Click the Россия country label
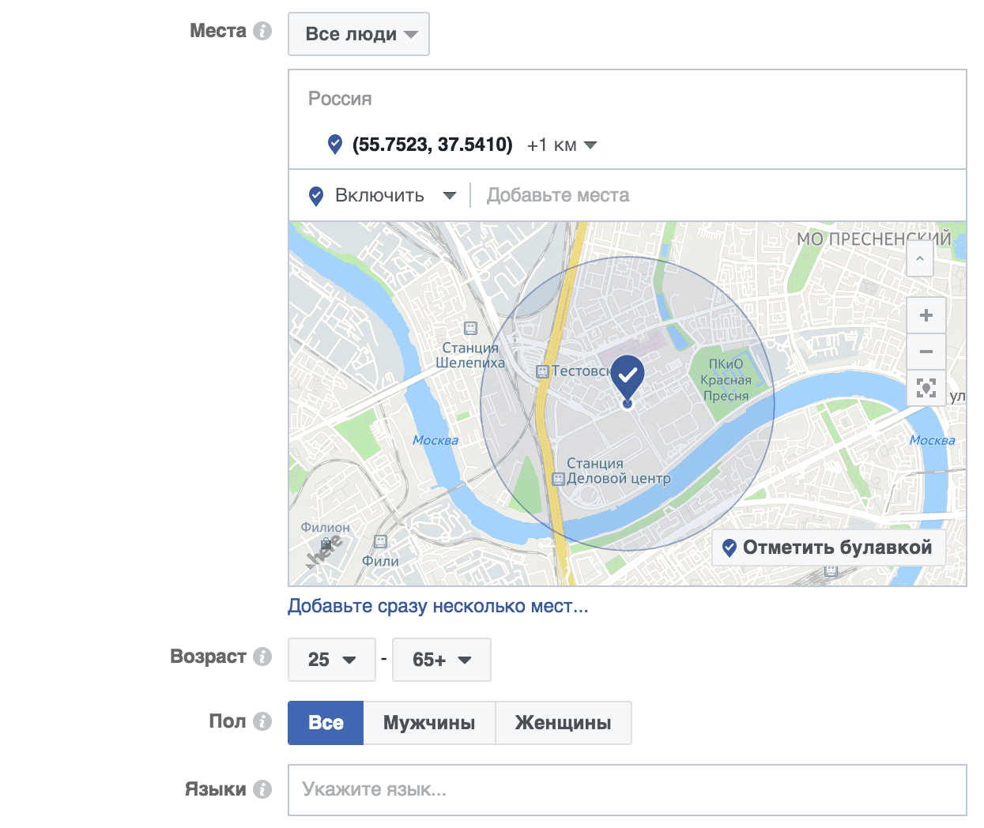The width and height of the screenshot is (984, 828). (x=340, y=99)
